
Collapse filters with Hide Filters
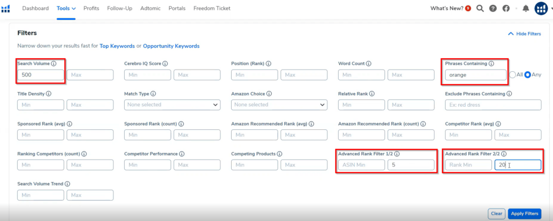(524, 34)
